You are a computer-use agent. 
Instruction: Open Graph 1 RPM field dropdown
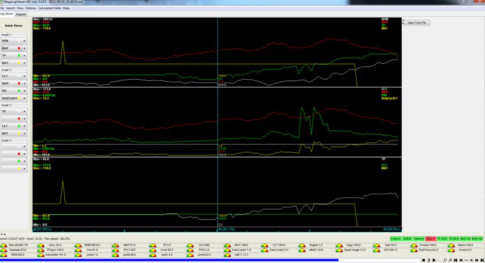(x=24, y=41)
